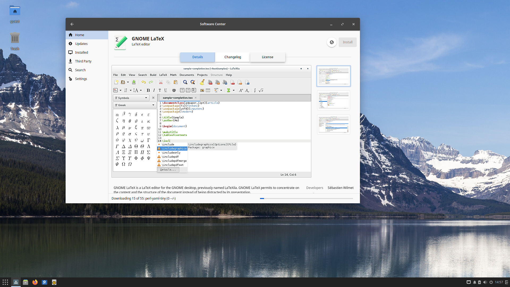The image size is (510, 287).
Task: Click the Software Center taskbar icon
Action: point(16,282)
